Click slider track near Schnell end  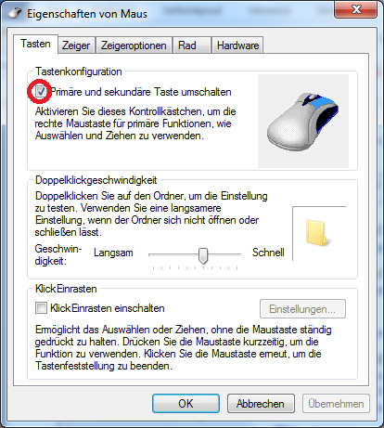232,254
